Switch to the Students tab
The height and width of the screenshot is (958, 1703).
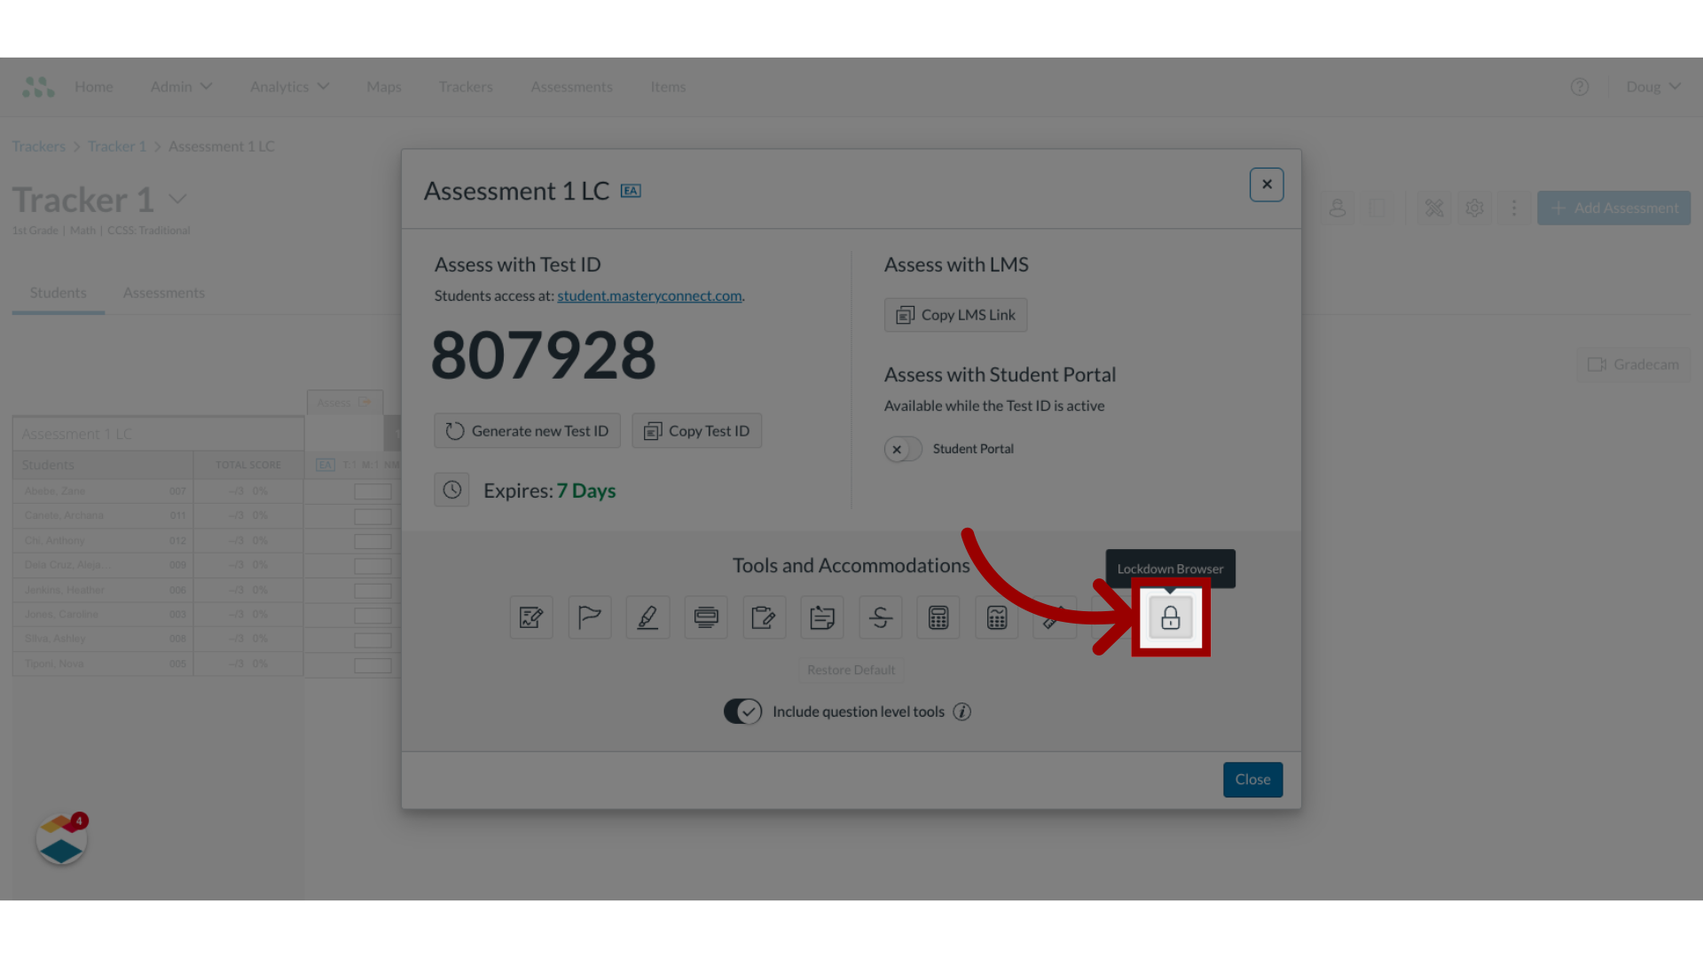click(x=59, y=291)
